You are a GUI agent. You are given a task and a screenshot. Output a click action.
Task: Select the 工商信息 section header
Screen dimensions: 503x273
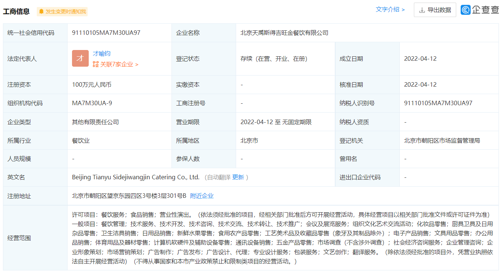(x=16, y=11)
